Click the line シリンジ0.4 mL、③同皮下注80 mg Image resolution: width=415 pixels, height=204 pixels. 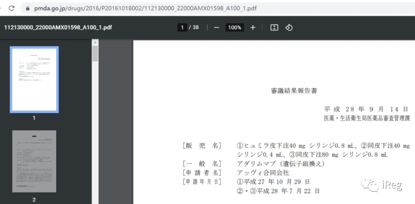pos(312,154)
